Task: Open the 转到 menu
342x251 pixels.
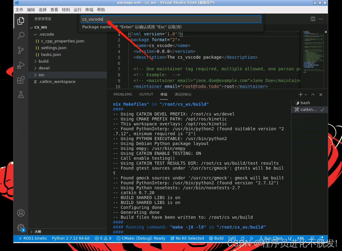Action: click(66, 10)
